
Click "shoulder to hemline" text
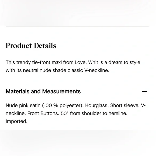click(104, 113)
